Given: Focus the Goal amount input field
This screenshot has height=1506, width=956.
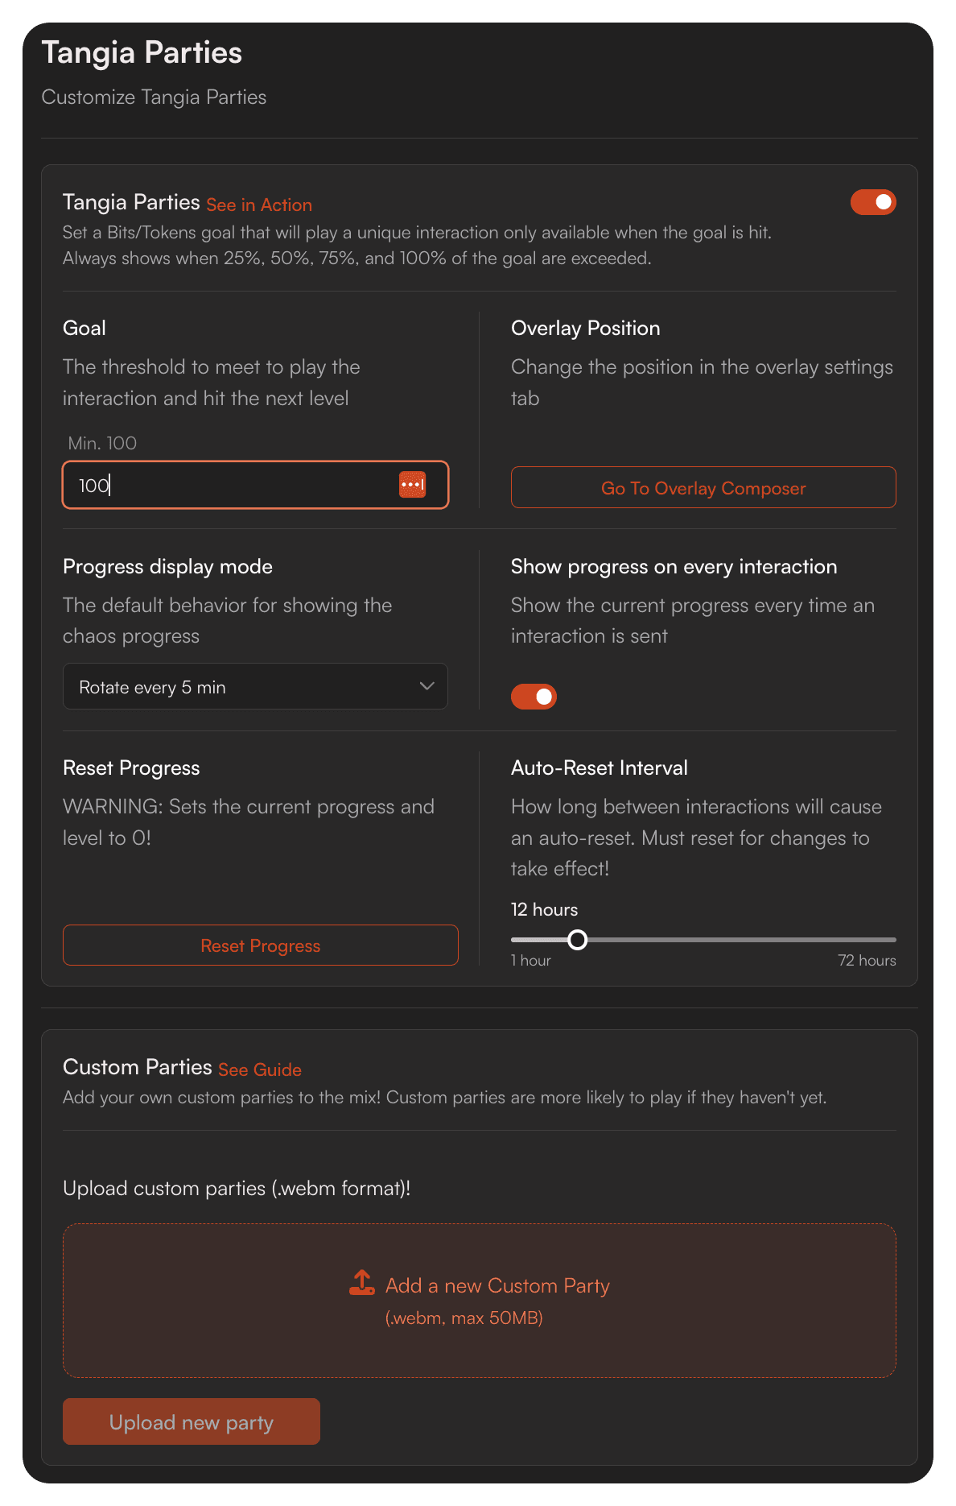Looking at the screenshot, I should pos(233,485).
